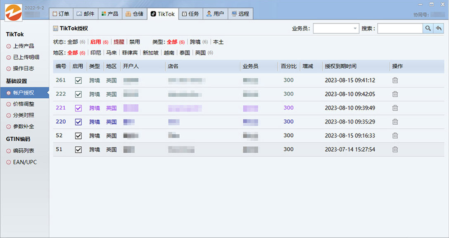View 操作日志 in the sidebar
The height and width of the screenshot is (238, 449).
tap(24, 69)
